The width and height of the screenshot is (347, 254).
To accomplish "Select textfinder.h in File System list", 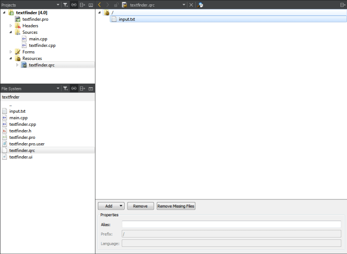I will tap(20, 131).
